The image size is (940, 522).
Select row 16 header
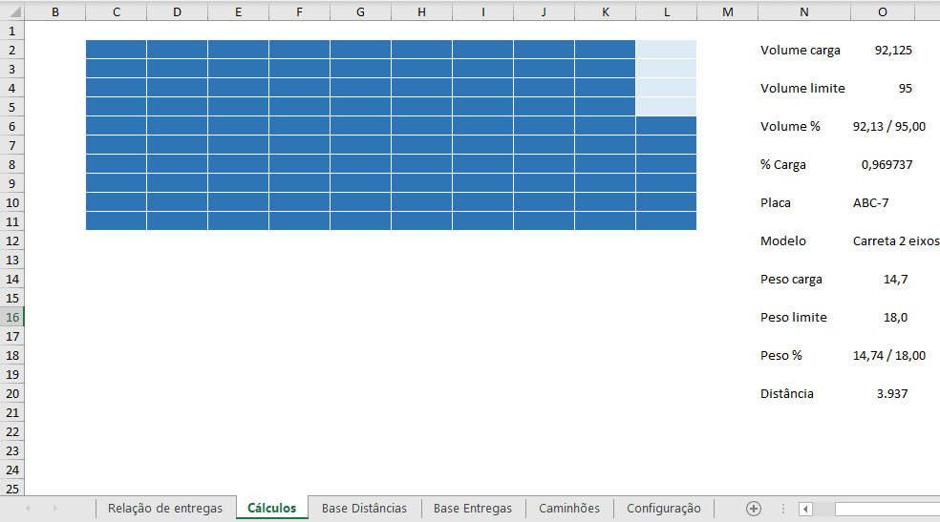pos(12,317)
